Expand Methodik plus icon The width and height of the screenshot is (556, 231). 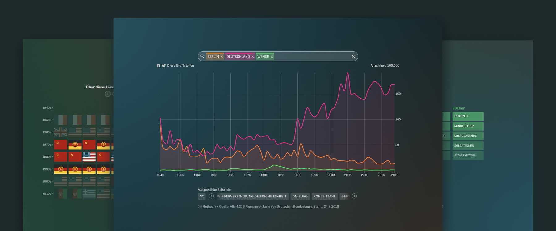(200, 206)
